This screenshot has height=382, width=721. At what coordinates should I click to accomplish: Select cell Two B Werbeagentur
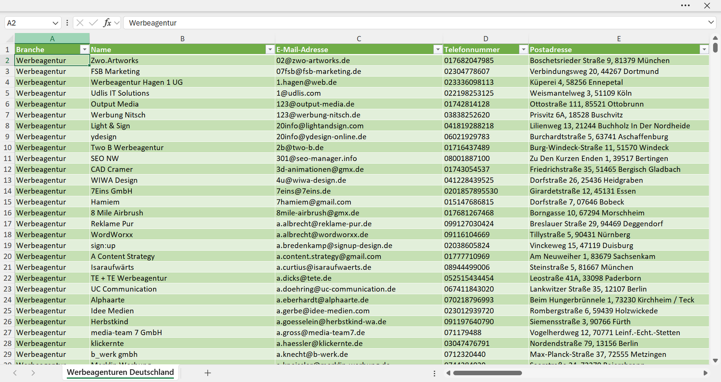tap(182, 147)
